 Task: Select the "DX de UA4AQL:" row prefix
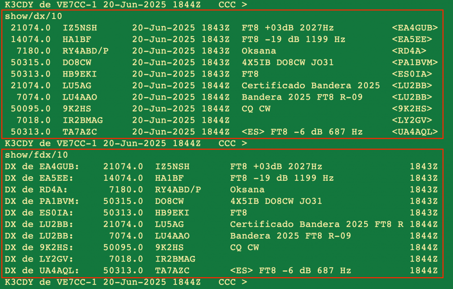[x=42, y=270]
